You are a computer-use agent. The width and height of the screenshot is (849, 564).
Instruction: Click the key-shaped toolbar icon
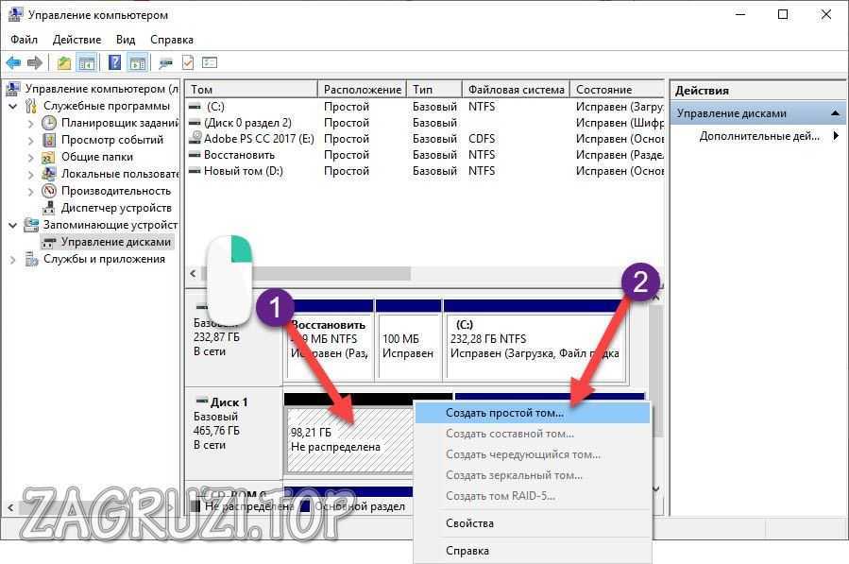(x=165, y=63)
